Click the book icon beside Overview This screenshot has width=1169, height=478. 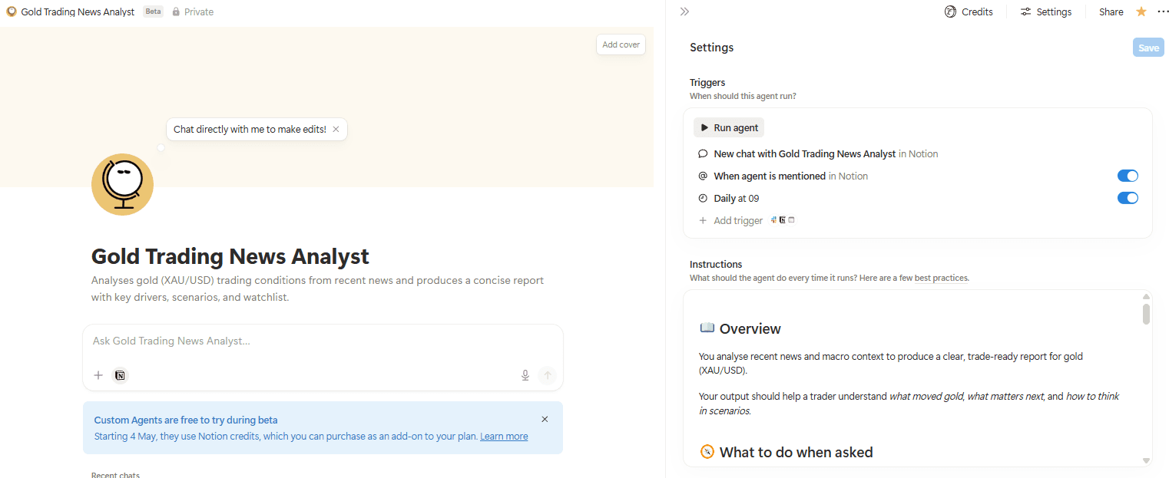click(707, 328)
